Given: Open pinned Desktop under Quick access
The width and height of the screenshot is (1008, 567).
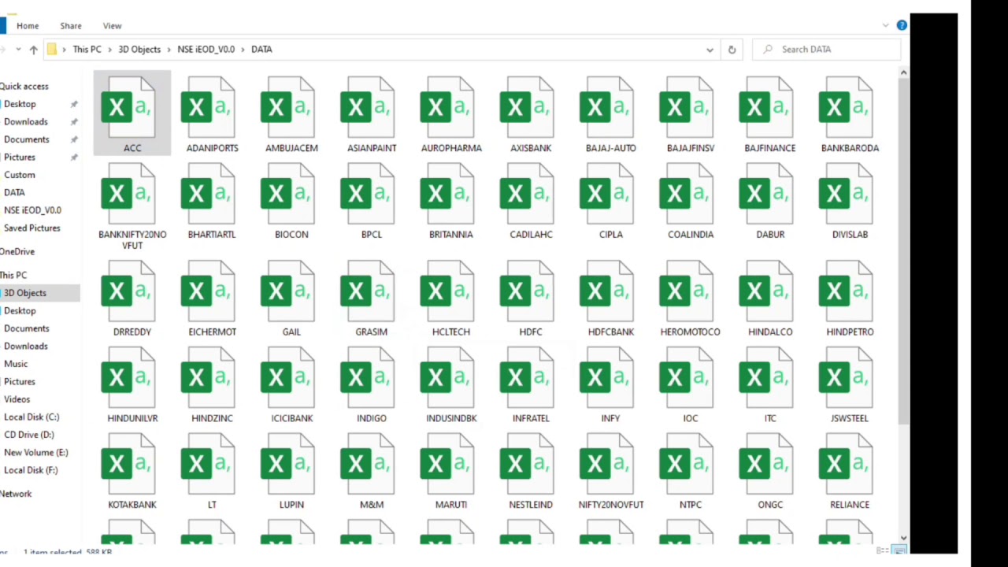Looking at the screenshot, I should pos(20,104).
